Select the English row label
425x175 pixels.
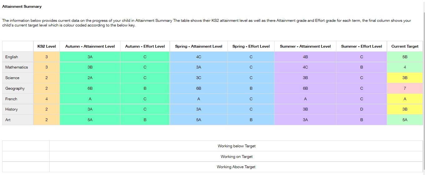point(12,57)
